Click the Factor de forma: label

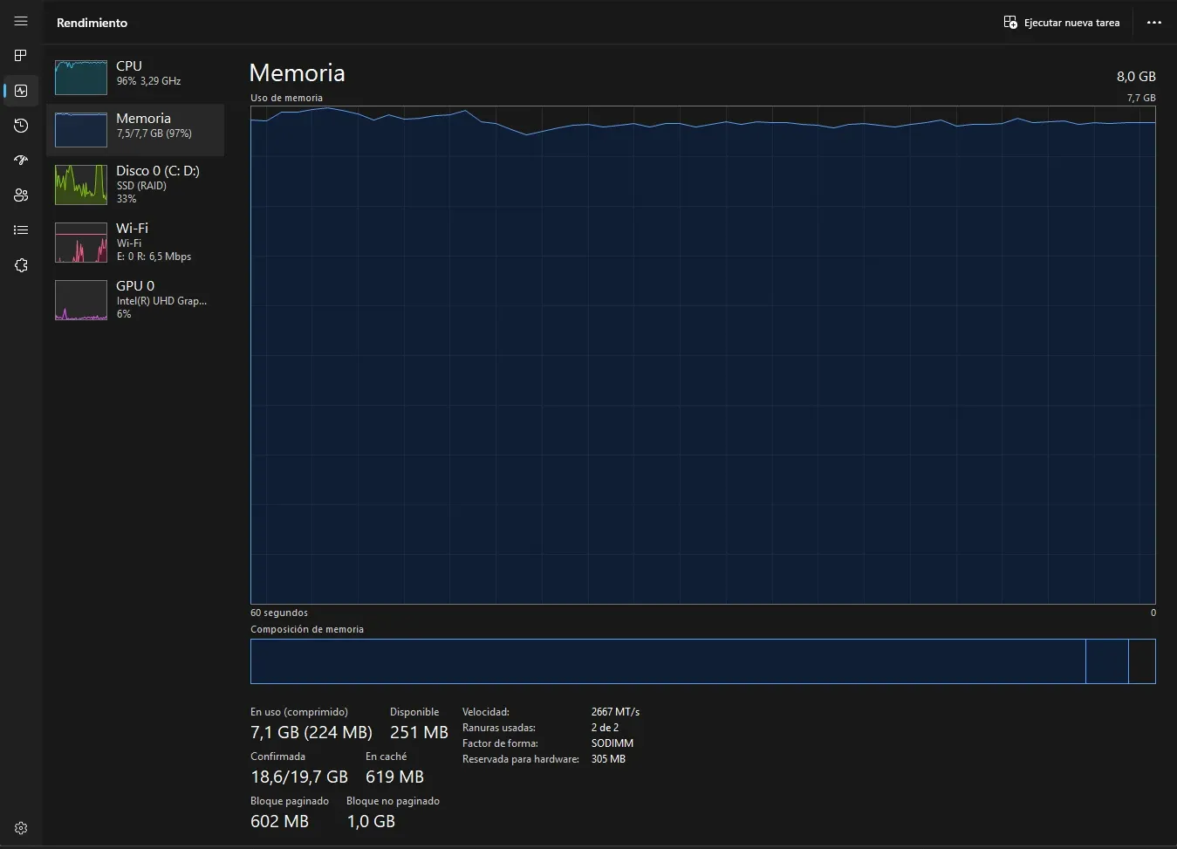500,743
